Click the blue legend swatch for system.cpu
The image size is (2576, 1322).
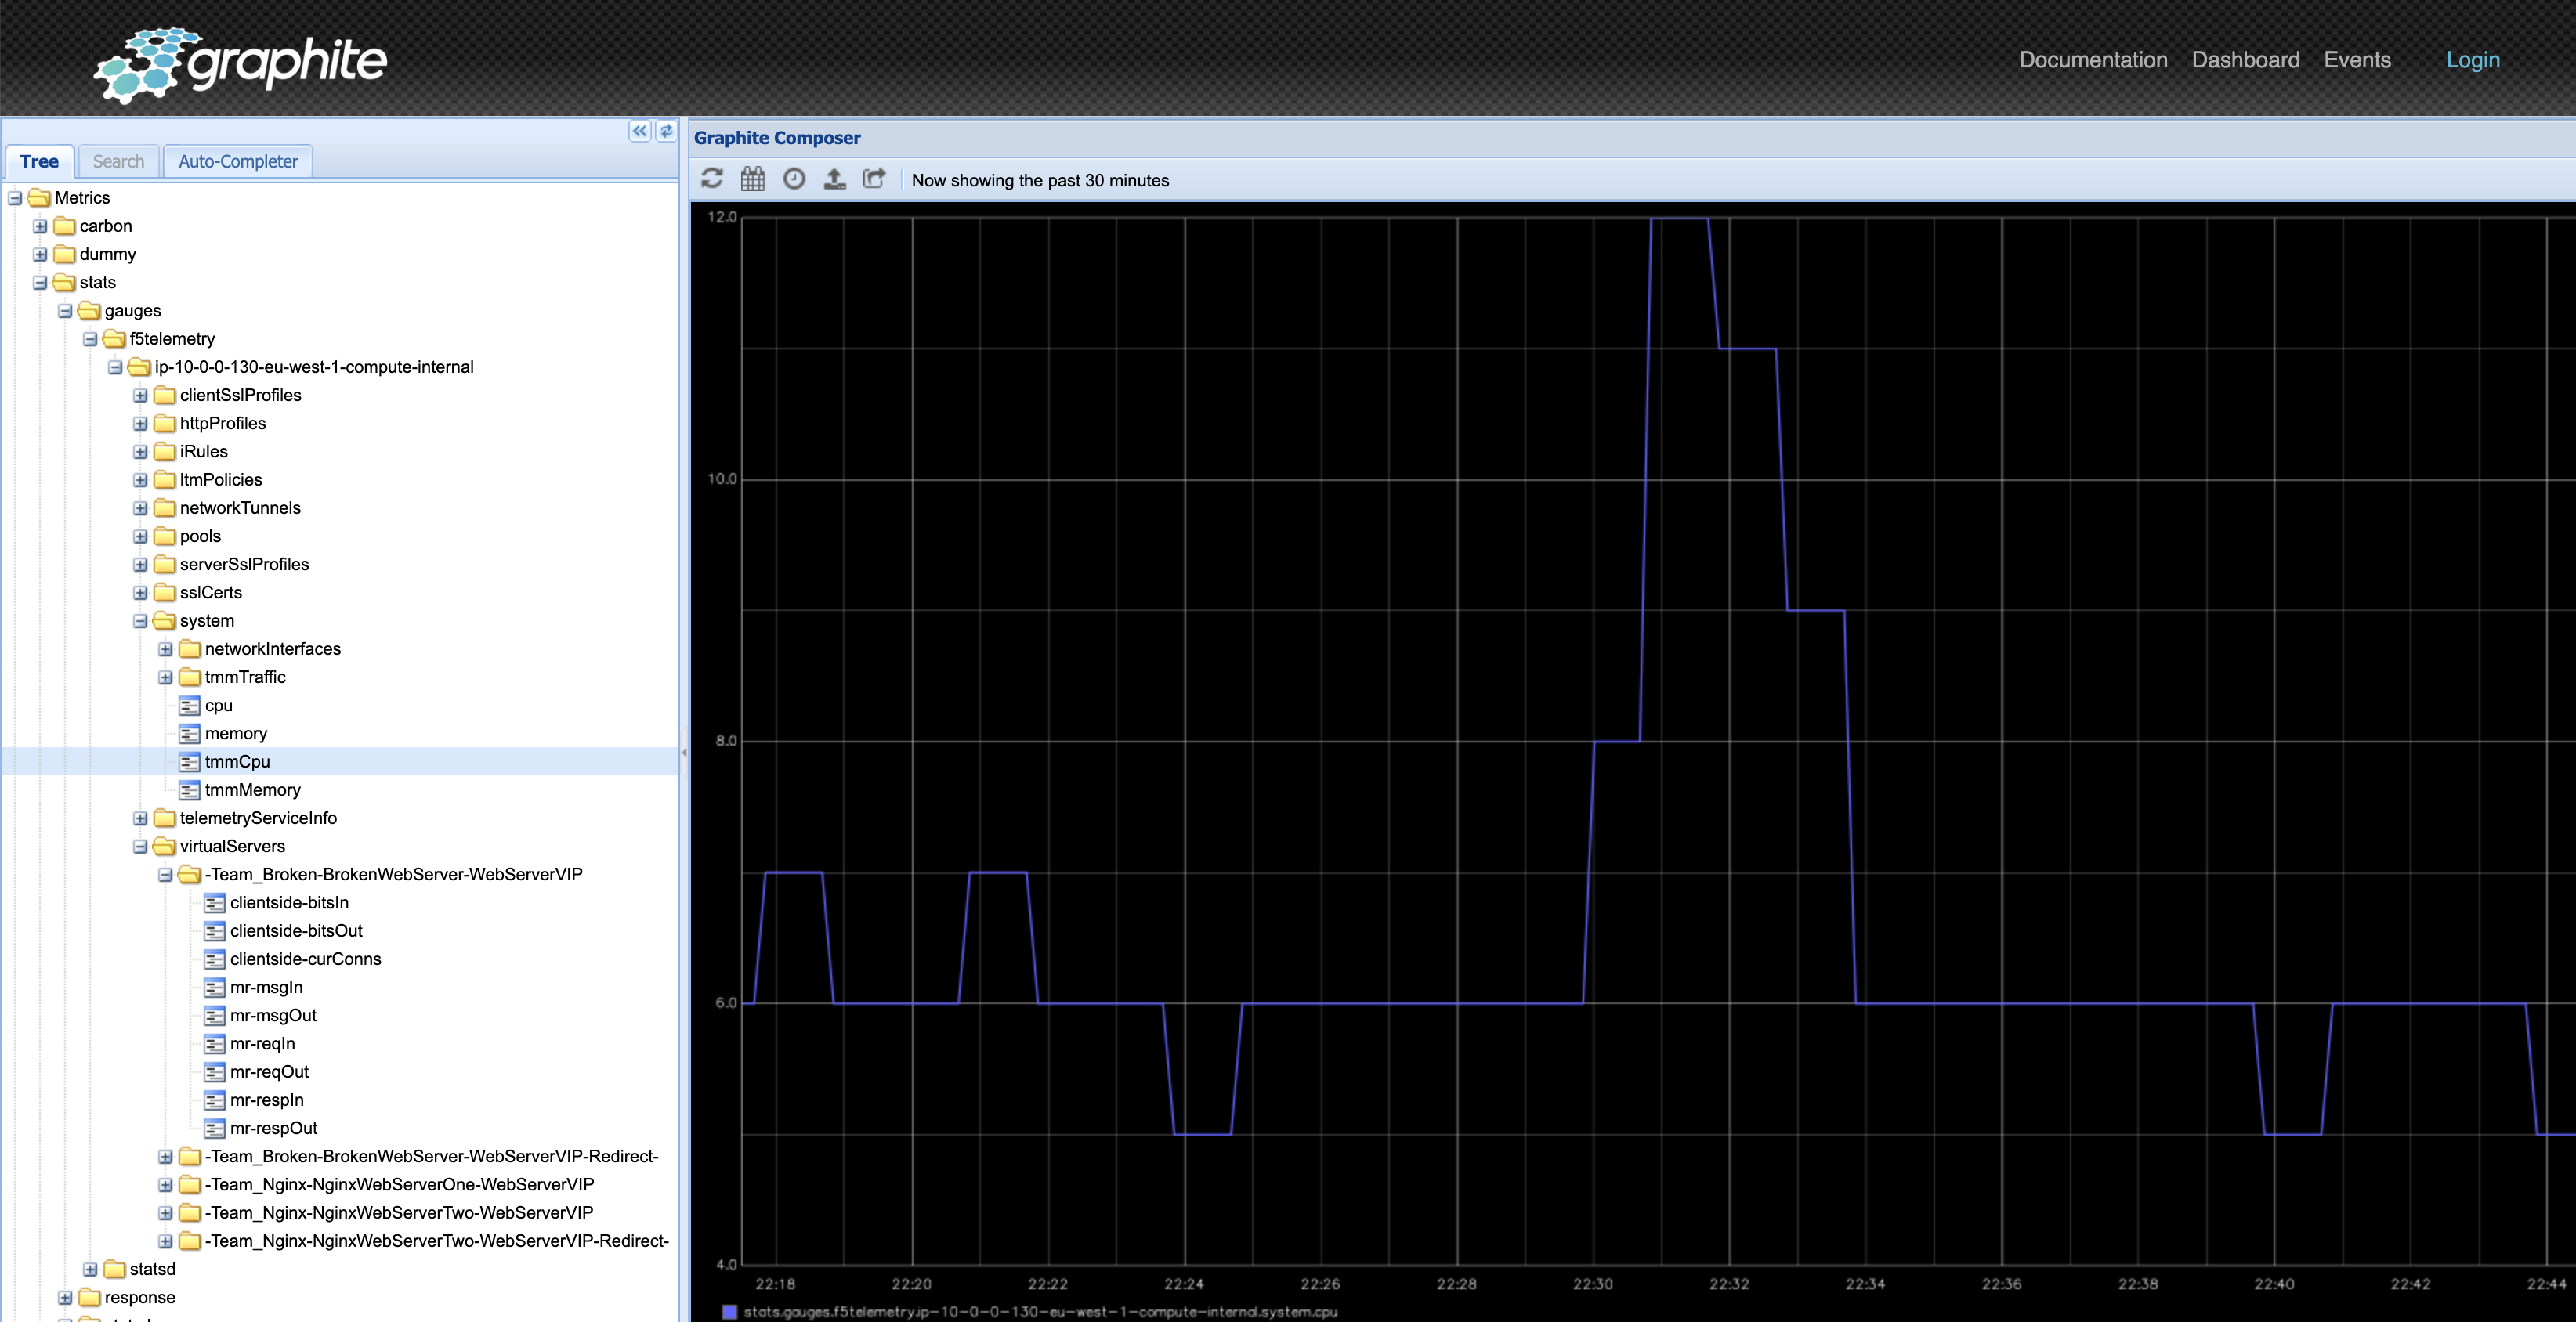tap(729, 1311)
